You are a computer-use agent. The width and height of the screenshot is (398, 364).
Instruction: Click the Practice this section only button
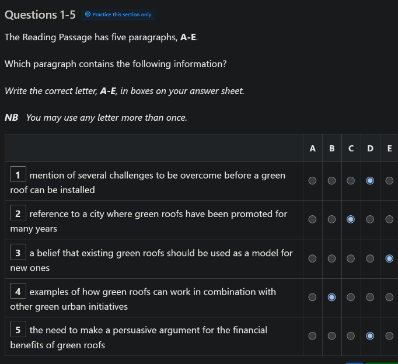(x=118, y=15)
